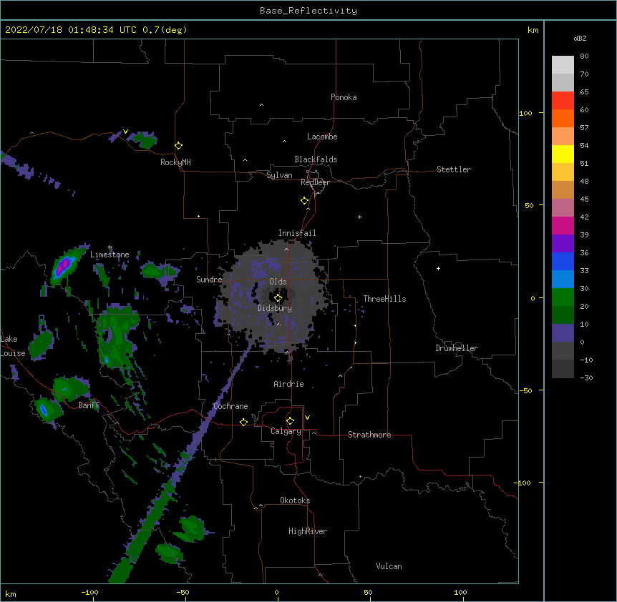617x602 pixels.
Task: Click the white caret marker west of Ponoka
Action: tap(262, 105)
